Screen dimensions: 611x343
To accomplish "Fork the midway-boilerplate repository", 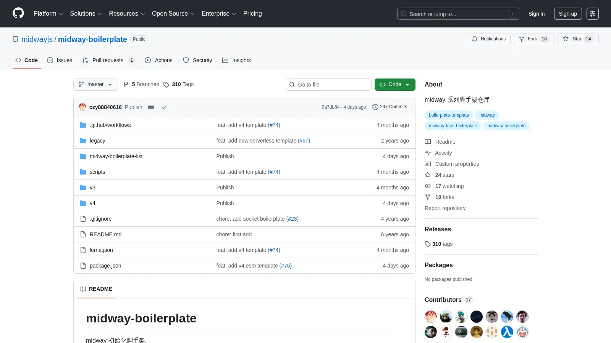I will point(534,39).
